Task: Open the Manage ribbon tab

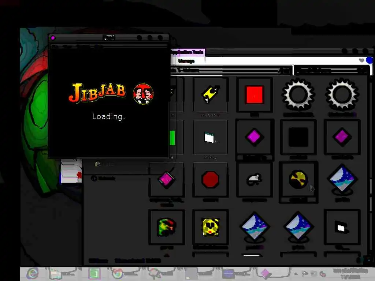Action: coord(186,61)
